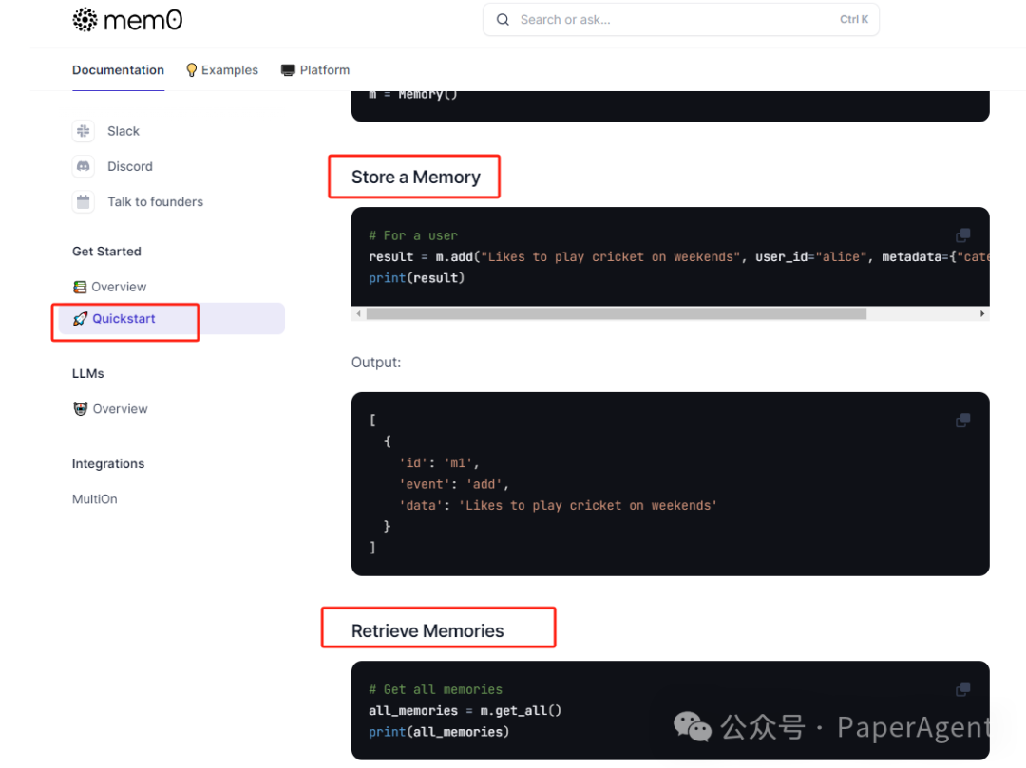Click the "'id': 'm1'," output line
This screenshot has height=768, width=1026.
tap(439, 462)
